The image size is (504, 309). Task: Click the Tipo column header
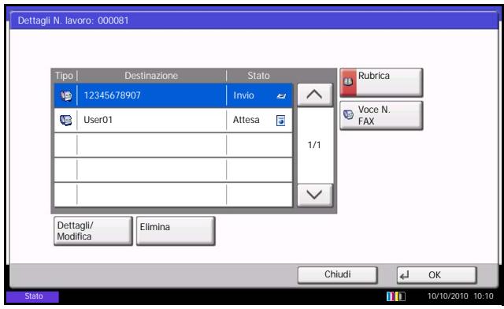65,76
